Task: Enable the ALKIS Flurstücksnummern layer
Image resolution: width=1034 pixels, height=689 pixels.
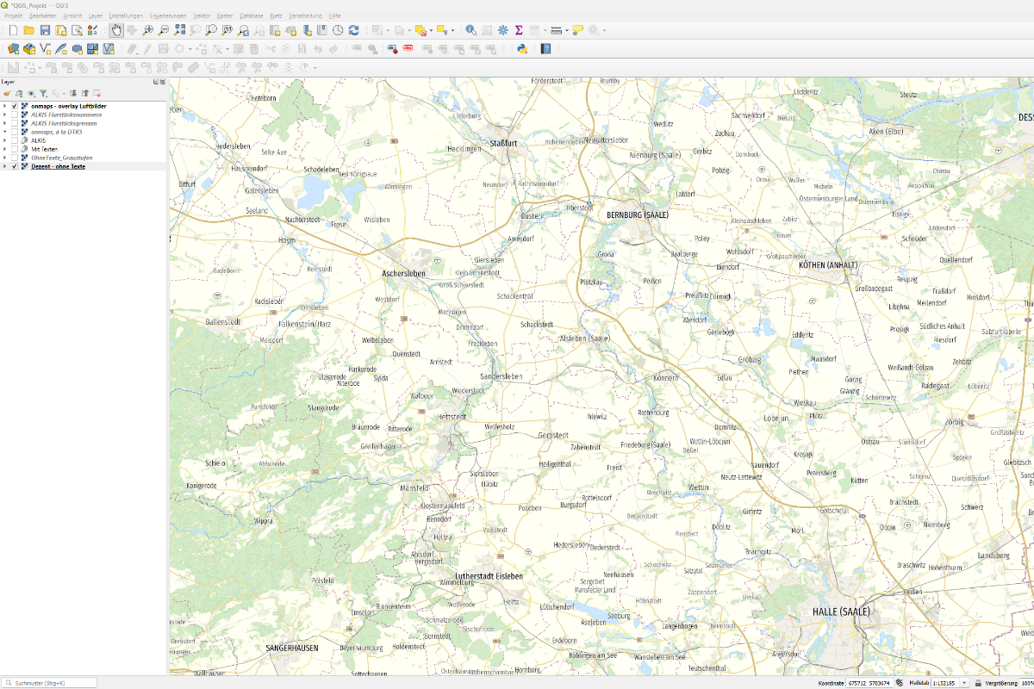Action: click(15, 115)
